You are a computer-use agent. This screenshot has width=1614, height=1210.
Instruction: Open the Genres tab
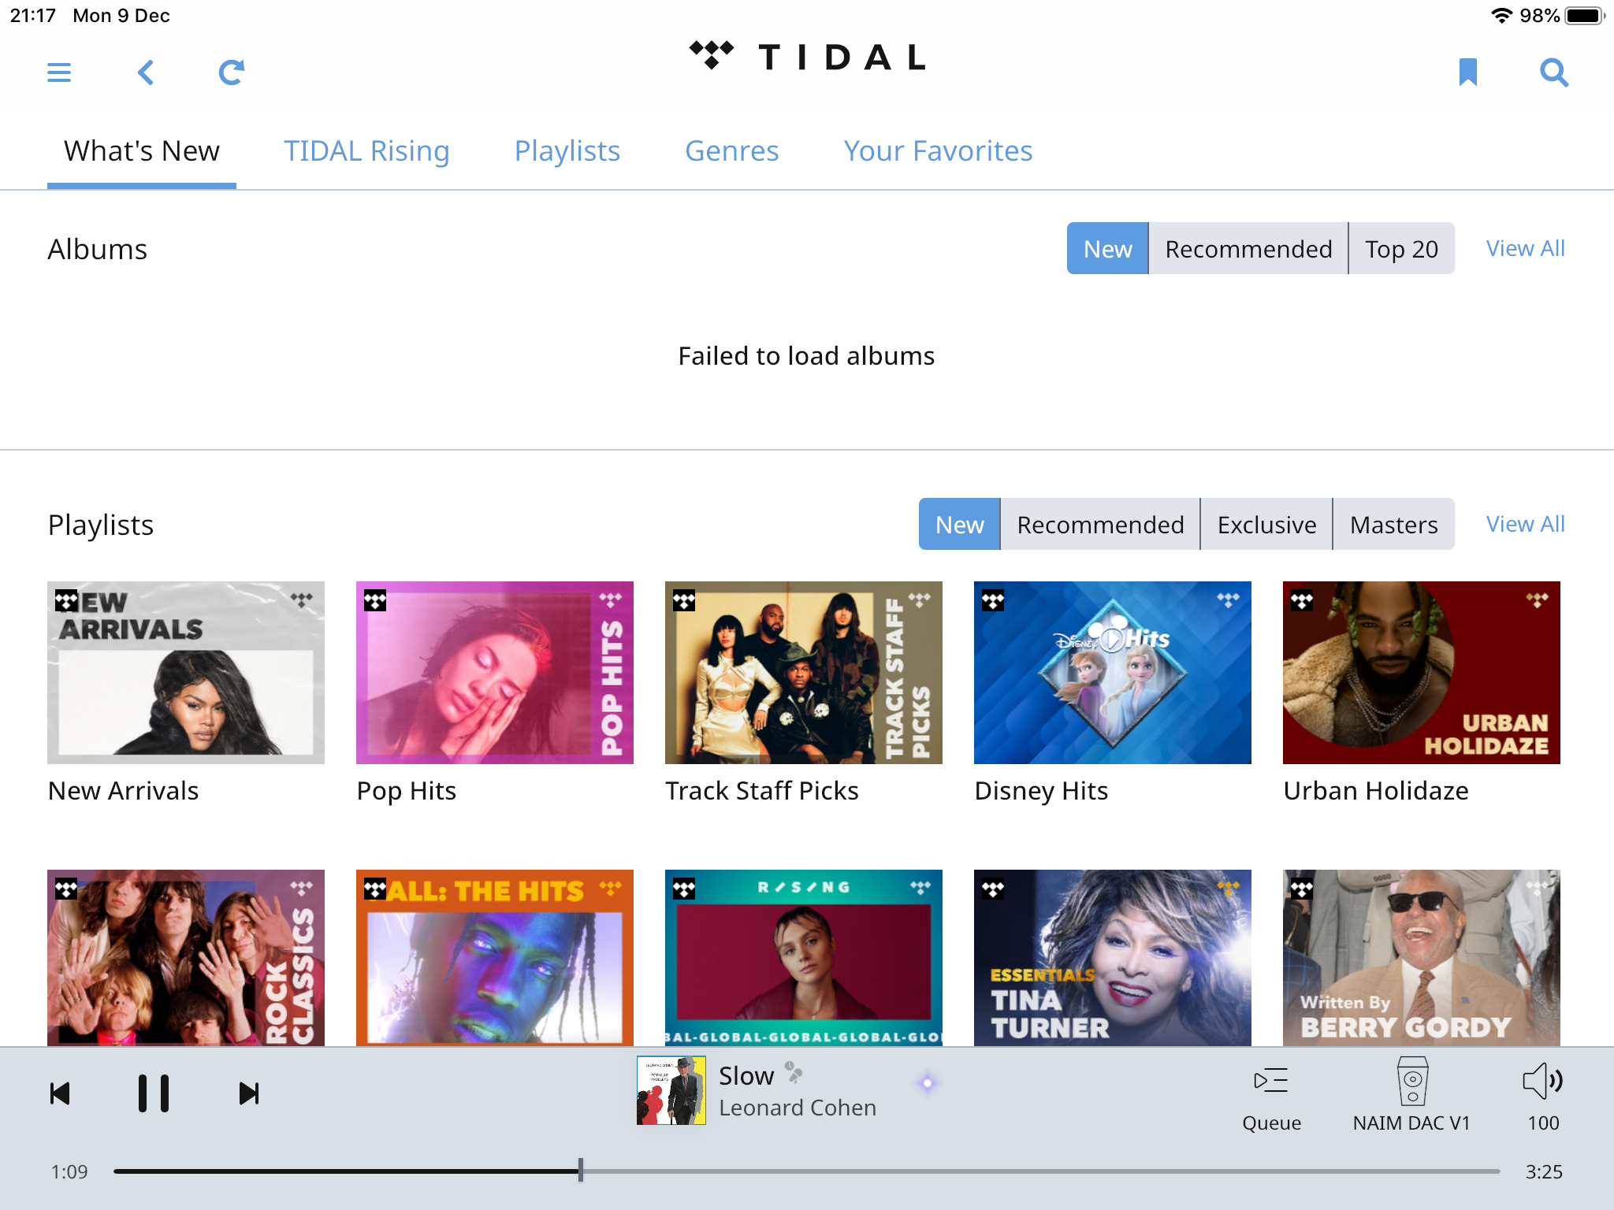(x=732, y=150)
